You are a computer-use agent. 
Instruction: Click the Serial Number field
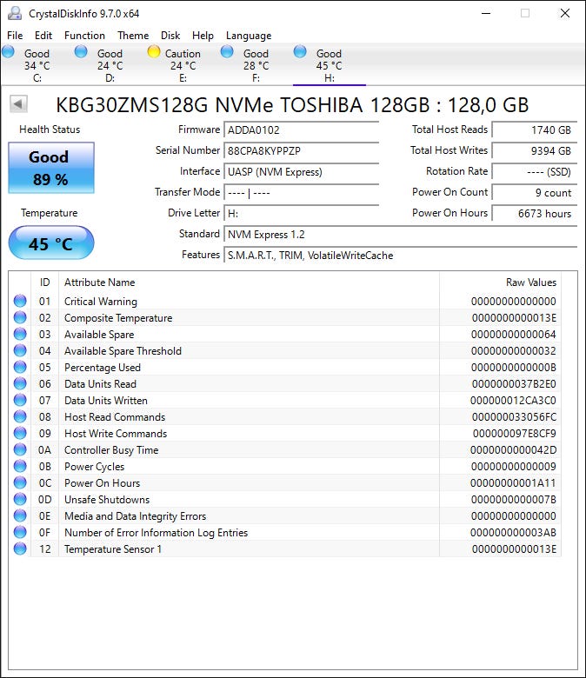pyautogui.click(x=301, y=150)
